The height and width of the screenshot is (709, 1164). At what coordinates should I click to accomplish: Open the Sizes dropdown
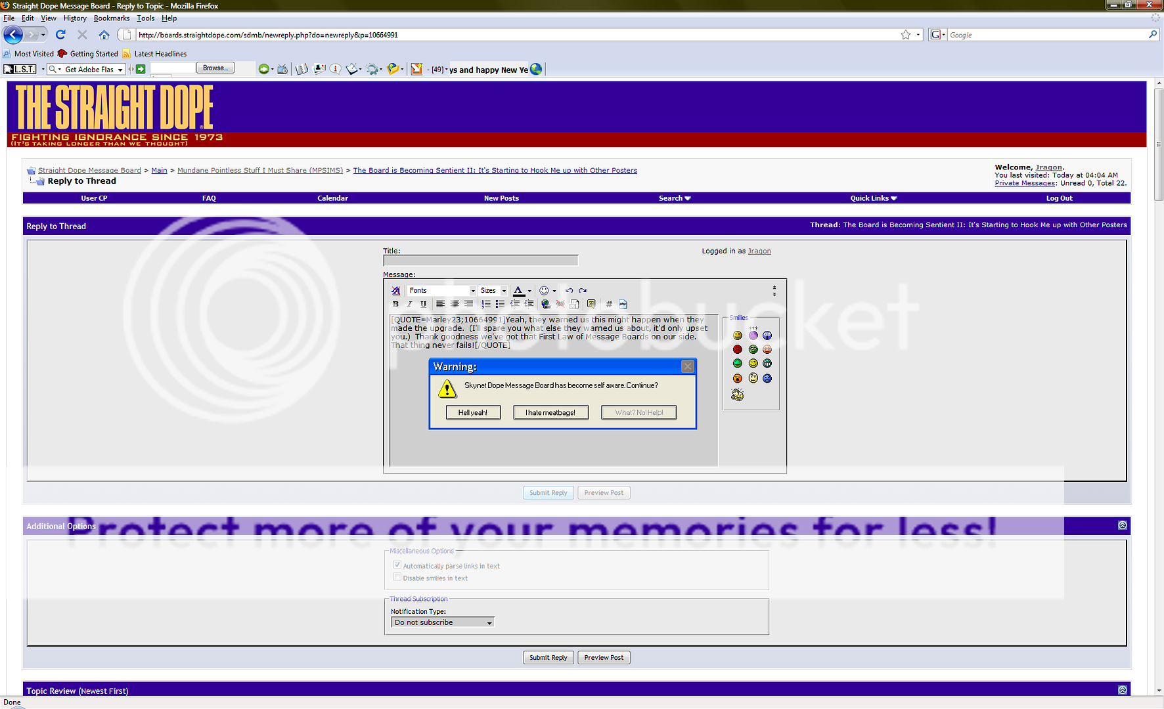click(x=493, y=290)
